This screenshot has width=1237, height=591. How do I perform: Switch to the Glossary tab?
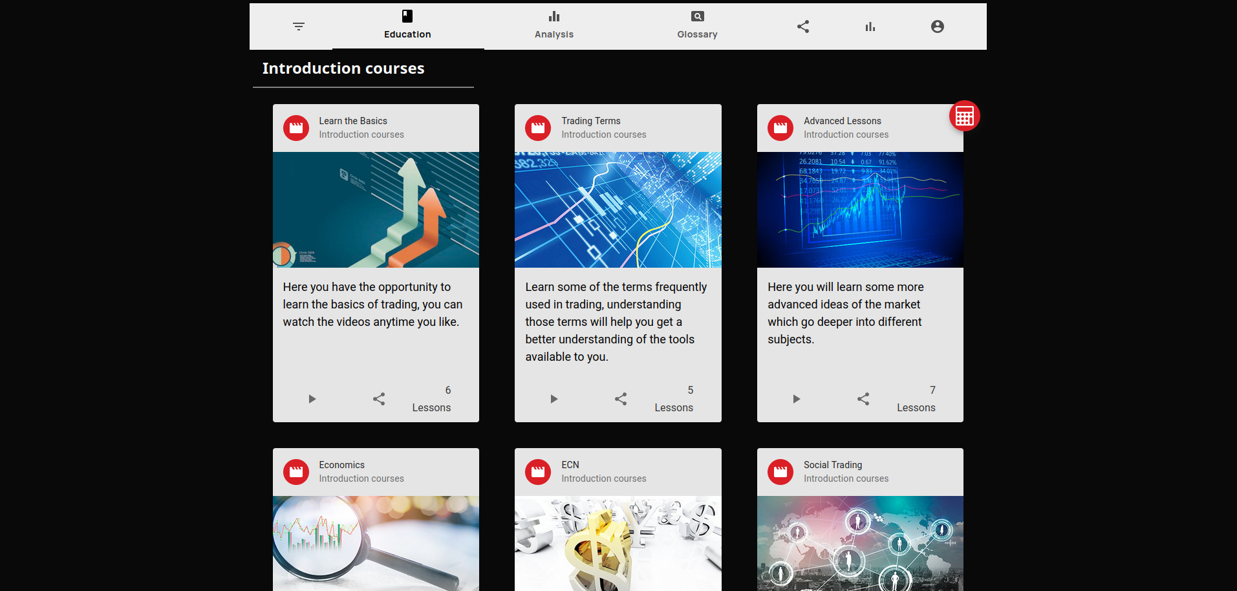[x=697, y=26]
